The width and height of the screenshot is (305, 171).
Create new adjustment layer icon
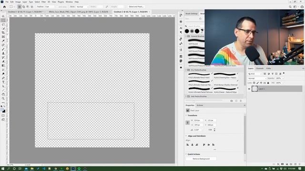point(287,164)
